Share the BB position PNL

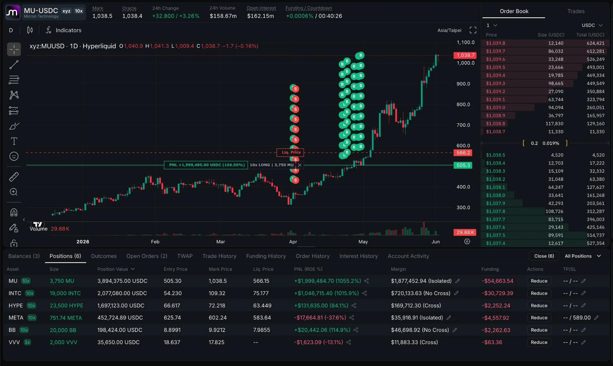tap(356, 330)
